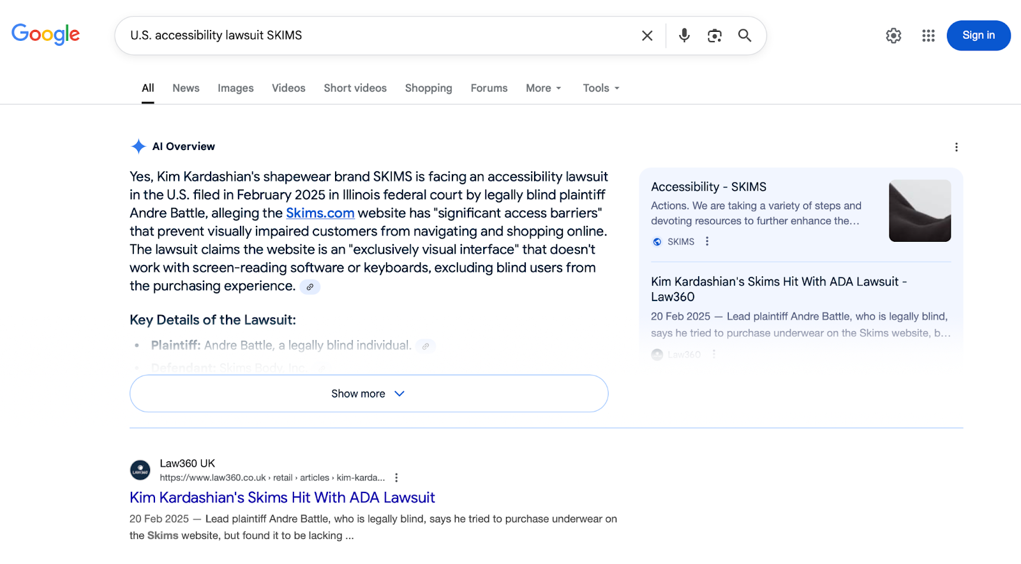Screen dimensions: 1021x564
Task: Click source link icon after 'purchasing experience'
Action: point(310,287)
